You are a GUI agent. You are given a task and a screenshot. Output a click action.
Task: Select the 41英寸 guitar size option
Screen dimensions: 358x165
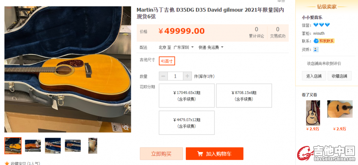[x=167, y=61]
